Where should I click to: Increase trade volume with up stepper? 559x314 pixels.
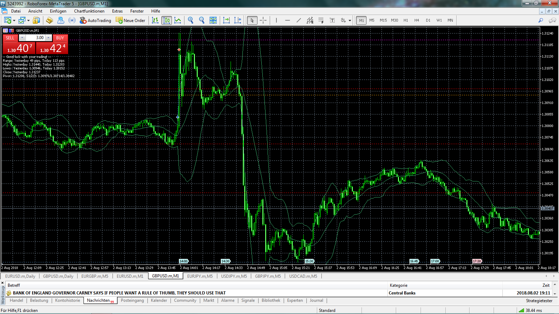point(49,38)
